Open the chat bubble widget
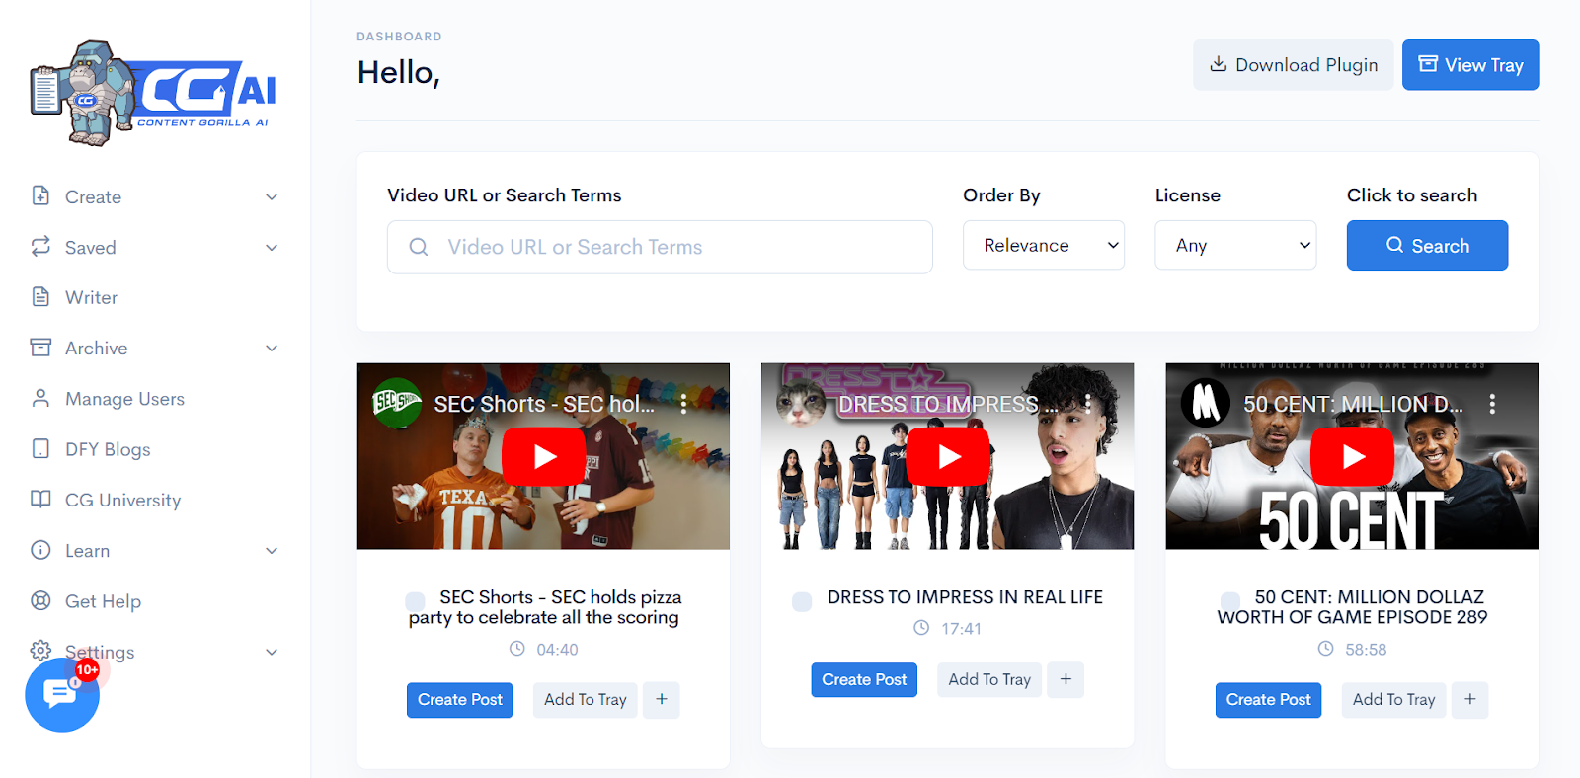1580x778 pixels. [61, 695]
